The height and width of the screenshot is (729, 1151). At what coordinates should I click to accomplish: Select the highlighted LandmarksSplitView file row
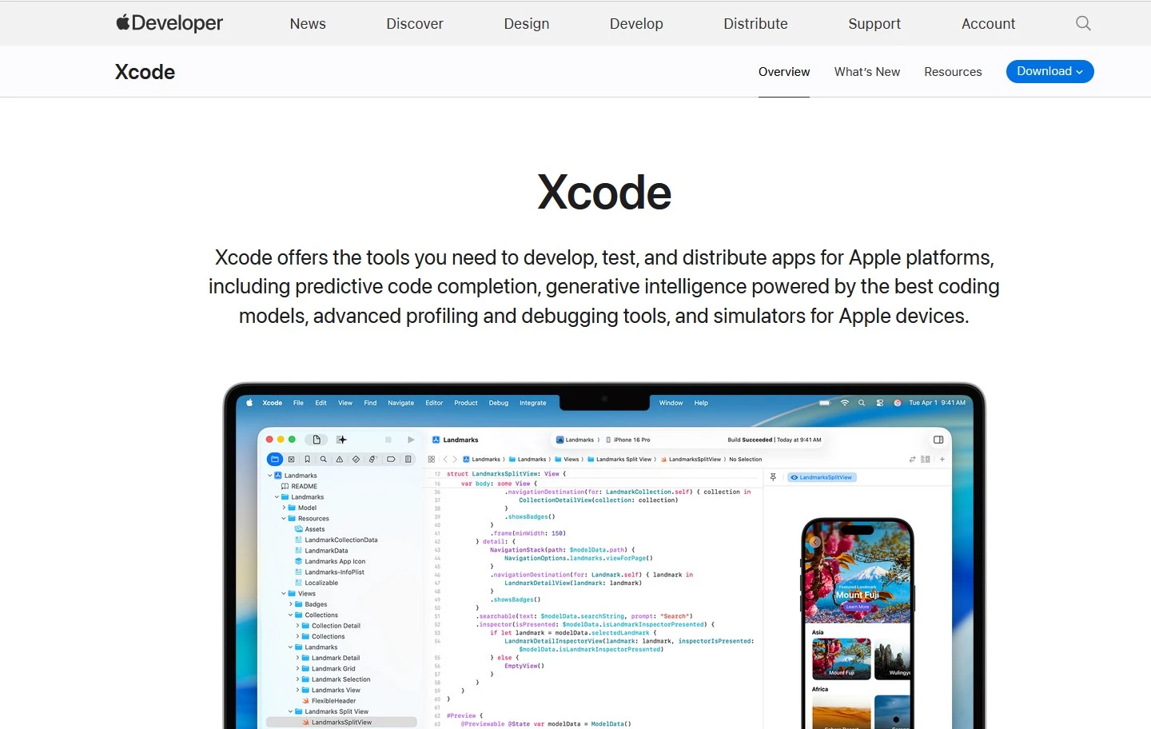[x=341, y=723]
